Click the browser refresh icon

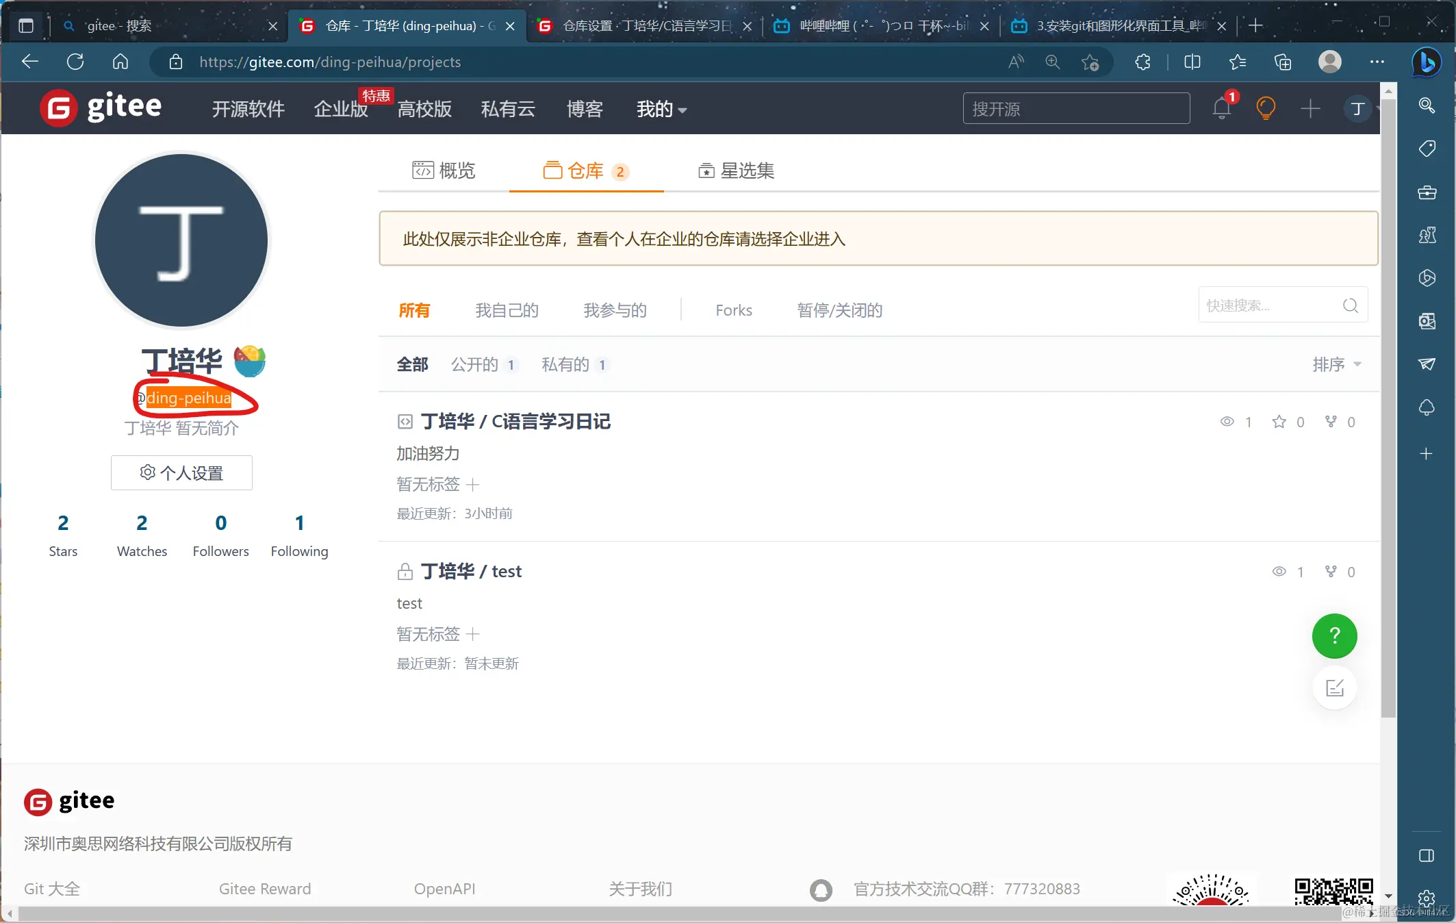coord(75,62)
